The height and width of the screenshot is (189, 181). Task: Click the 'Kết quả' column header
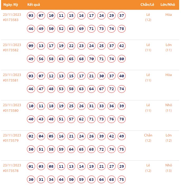point(34,5)
